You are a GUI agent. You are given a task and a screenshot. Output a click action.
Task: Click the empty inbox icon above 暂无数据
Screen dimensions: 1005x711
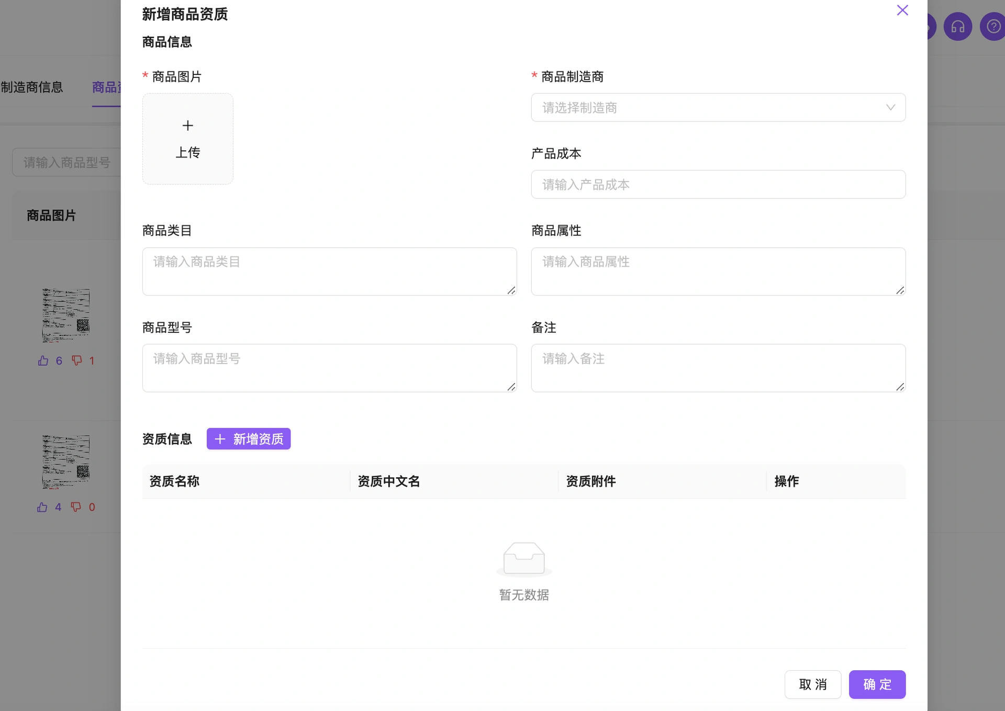pyautogui.click(x=524, y=559)
